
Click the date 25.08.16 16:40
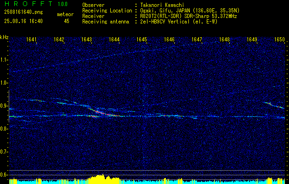click(x=23, y=21)
